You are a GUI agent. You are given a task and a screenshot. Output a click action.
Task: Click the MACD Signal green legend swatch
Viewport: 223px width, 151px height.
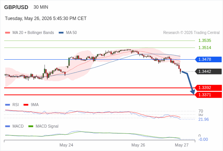pos(31,126)
